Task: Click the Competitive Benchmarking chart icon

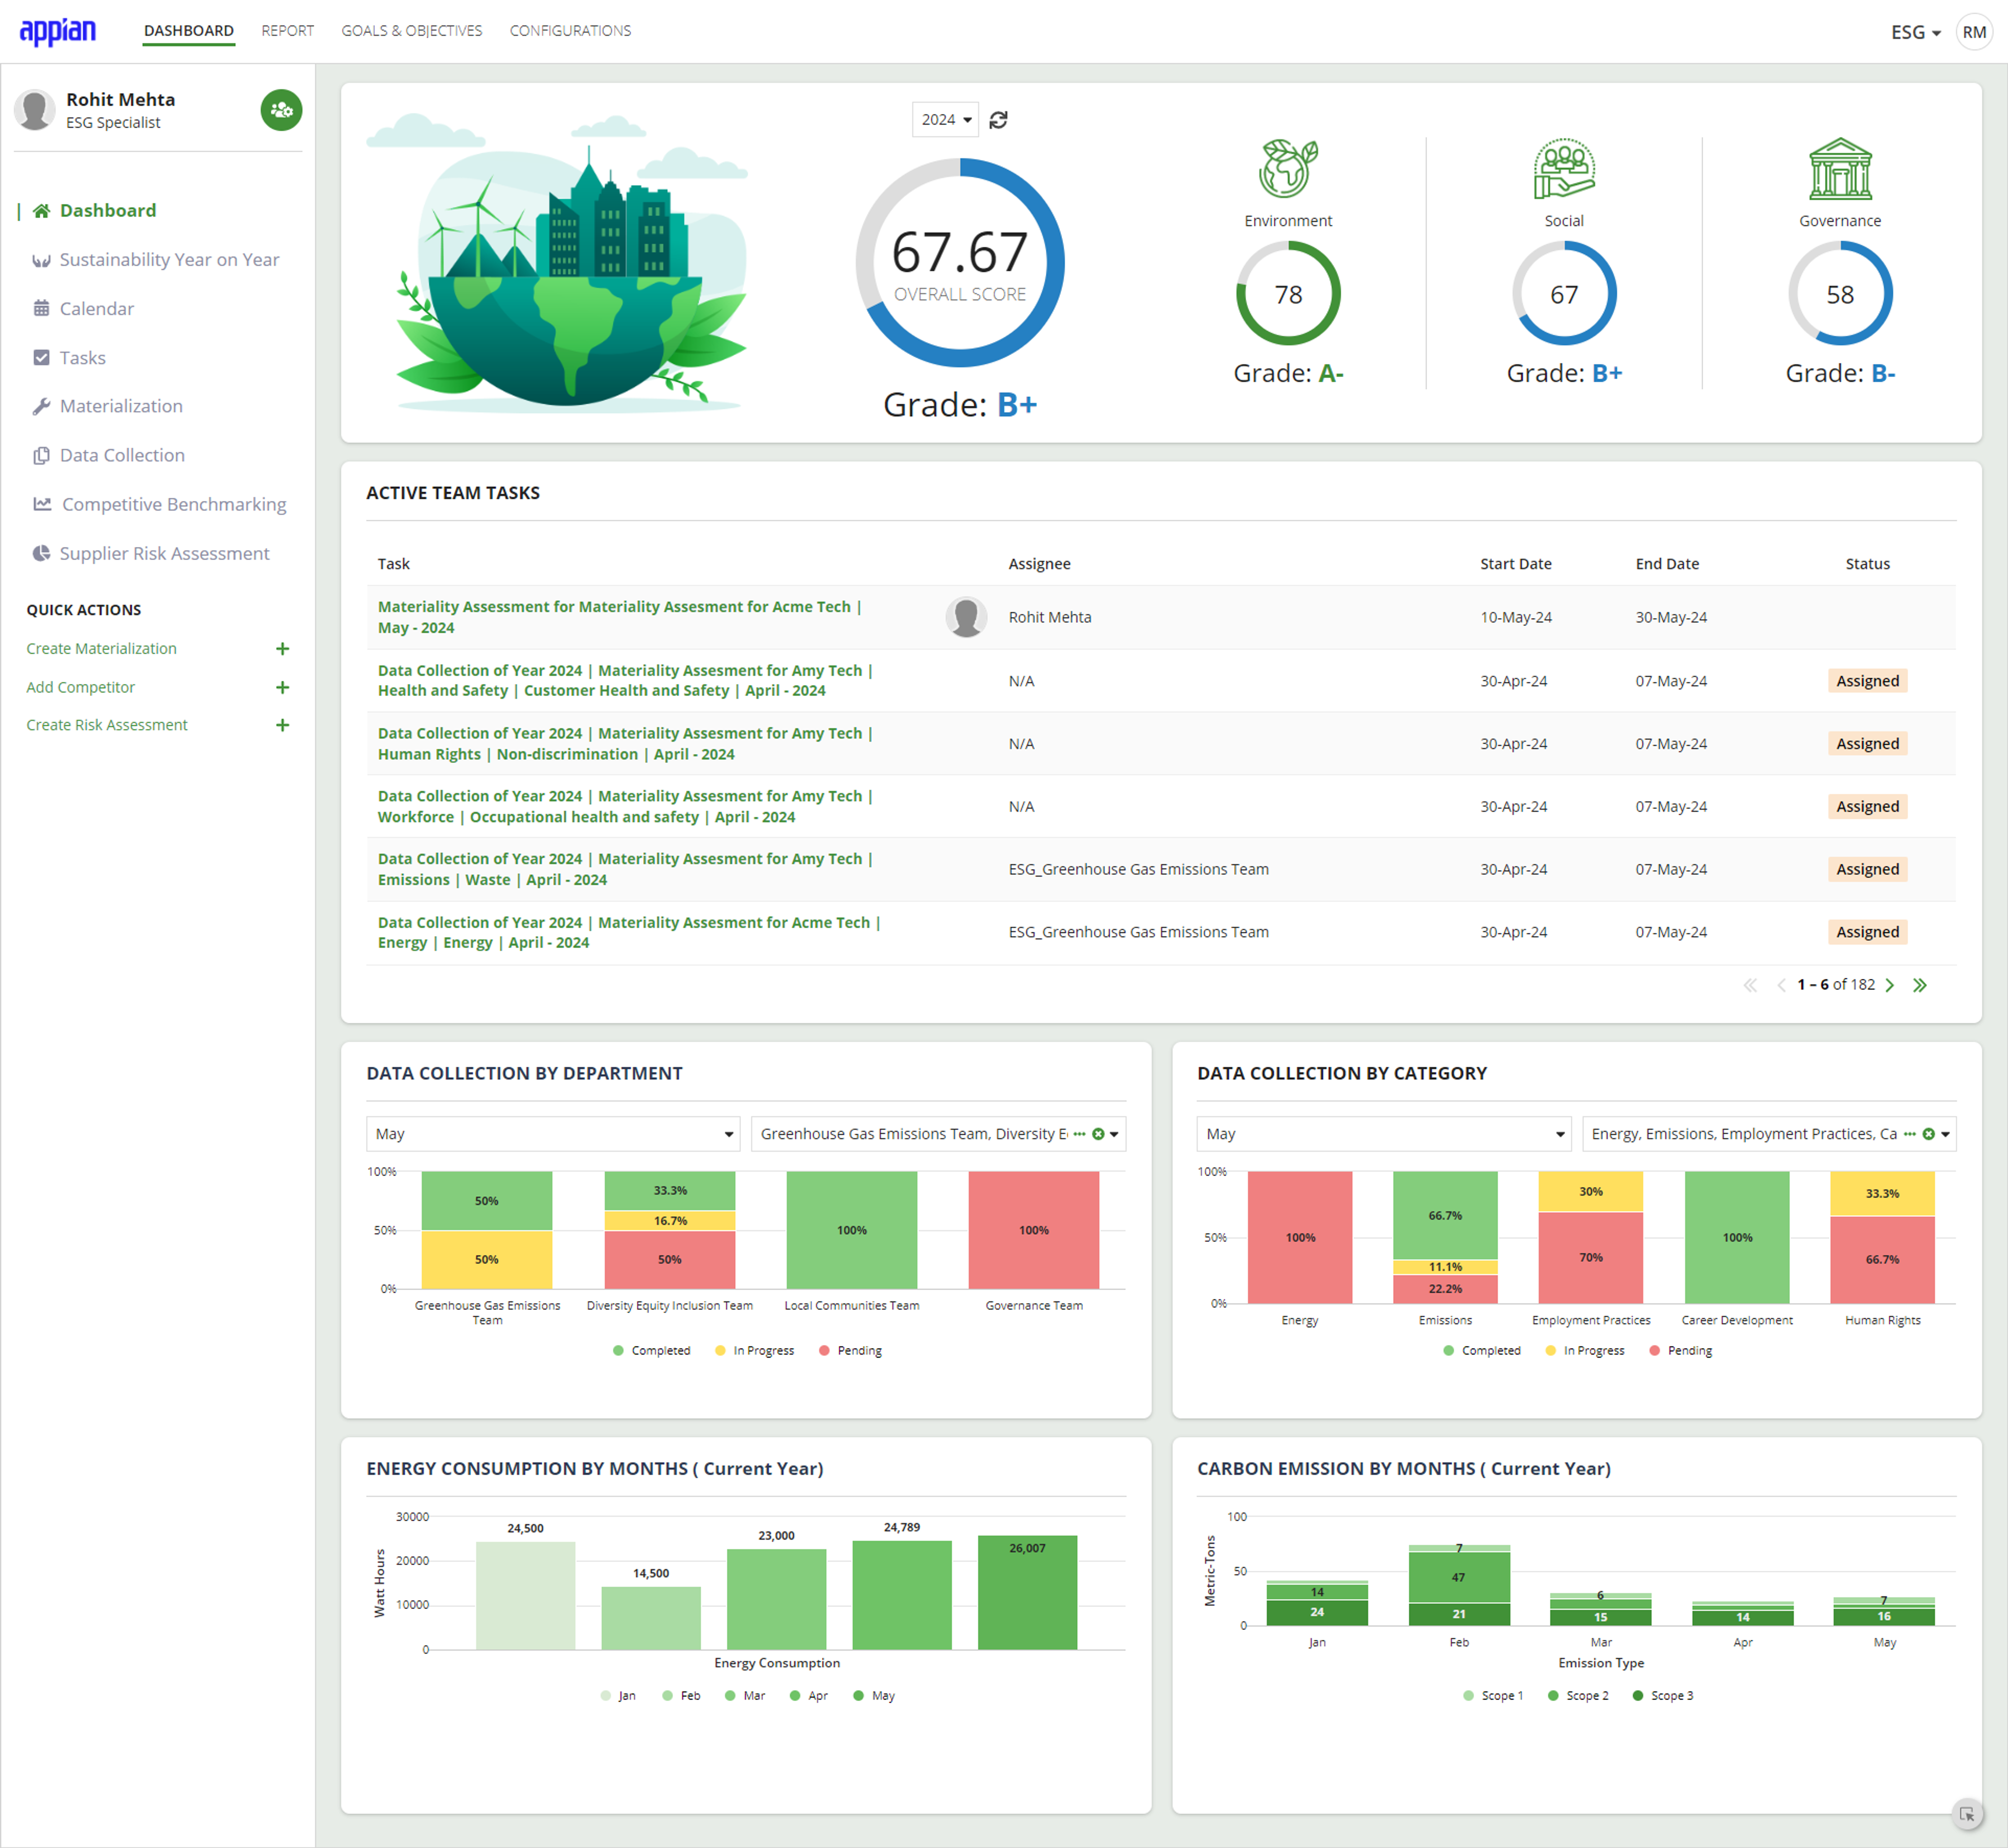Action: (42, 504)
